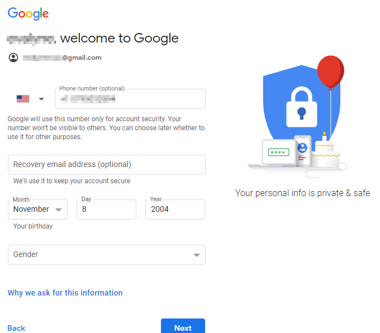This screenshot has width=380, height=333.
Task: Focus the Phone number input field
Action: [130, 99]
